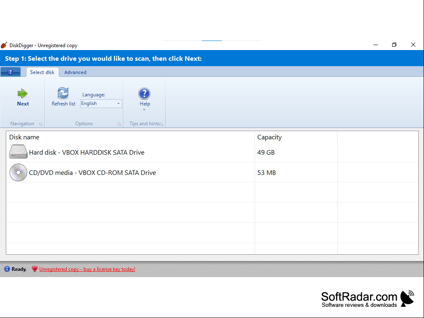Open the Language dropdown set to English

tap(101, 103)
